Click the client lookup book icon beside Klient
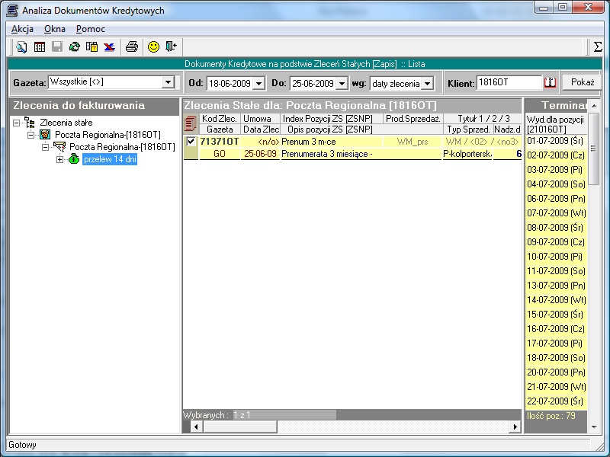Viewport: 610px width, 457px height. [550, 82]
